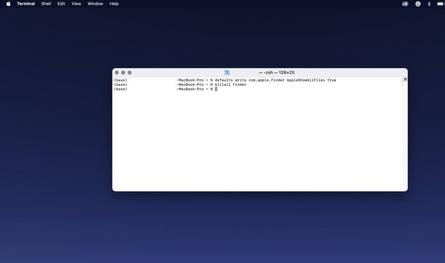Click the zsh 128×25 window title
Screen dimensions: 445x263
click(277, 72)
